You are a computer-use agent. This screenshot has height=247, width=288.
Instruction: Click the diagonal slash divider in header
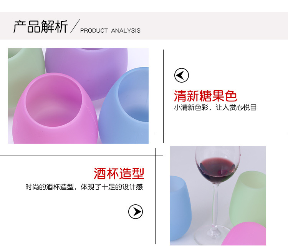[75, 26]
